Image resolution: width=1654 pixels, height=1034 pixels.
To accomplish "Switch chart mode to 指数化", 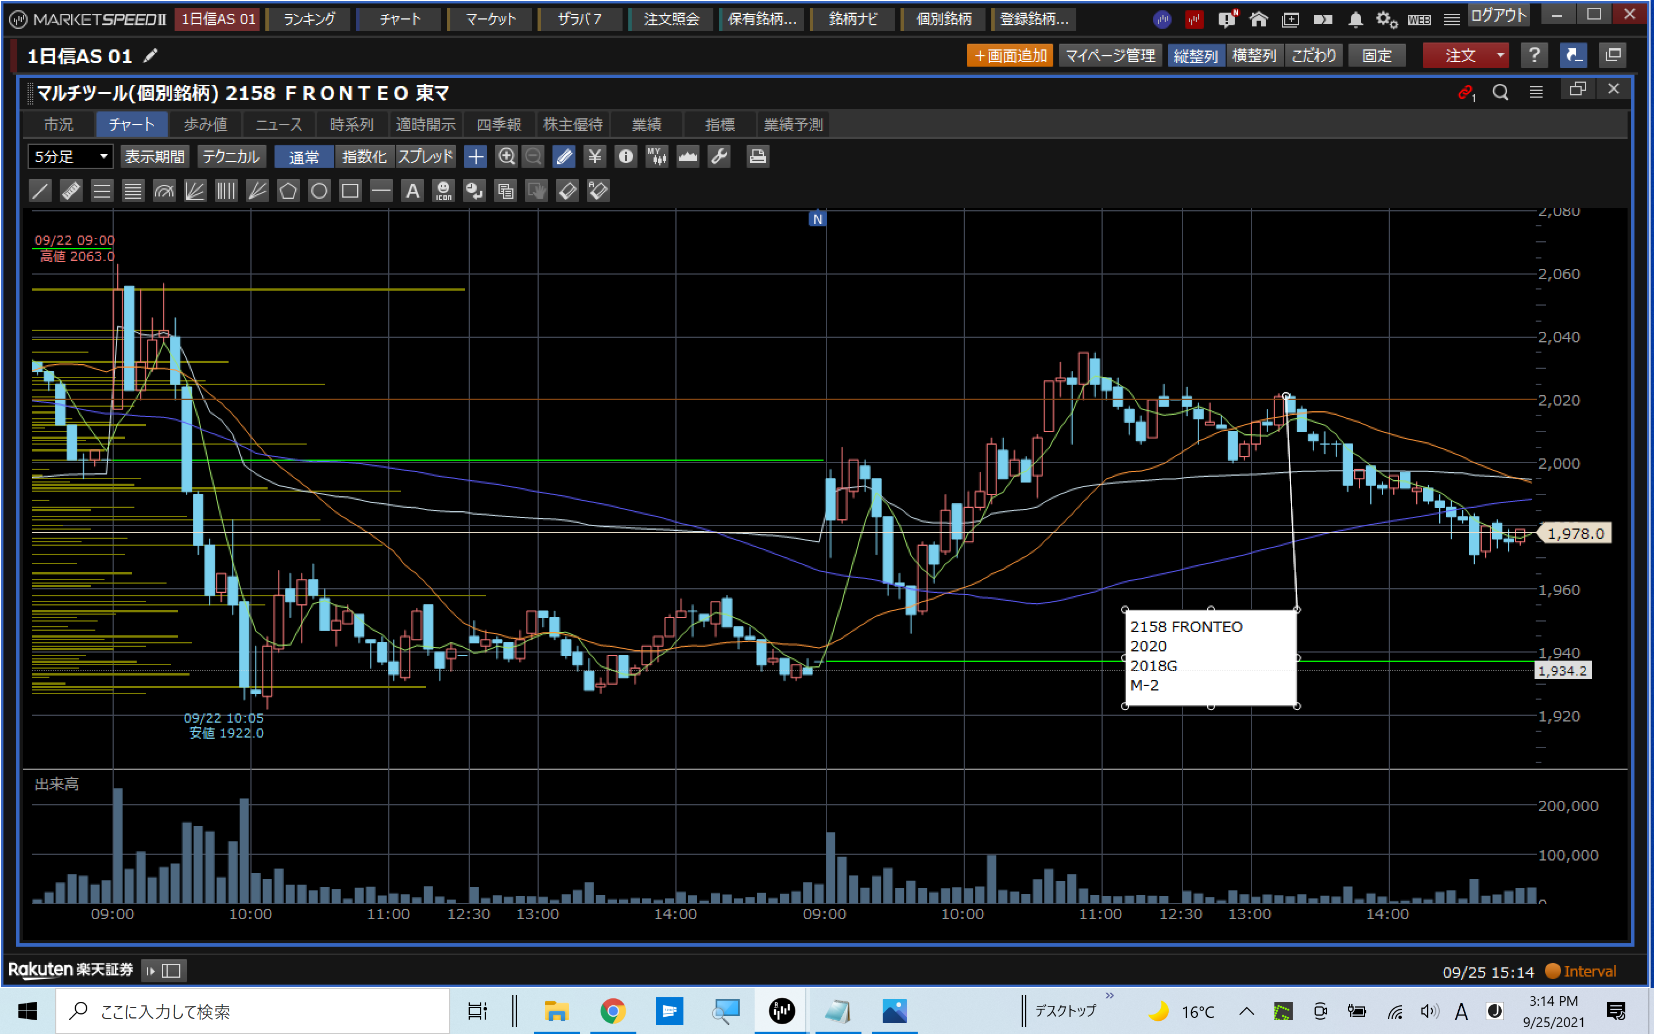I will [364, 157].
